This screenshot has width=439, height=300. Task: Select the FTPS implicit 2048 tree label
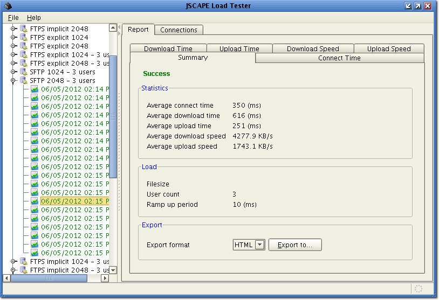coord(59,29)
